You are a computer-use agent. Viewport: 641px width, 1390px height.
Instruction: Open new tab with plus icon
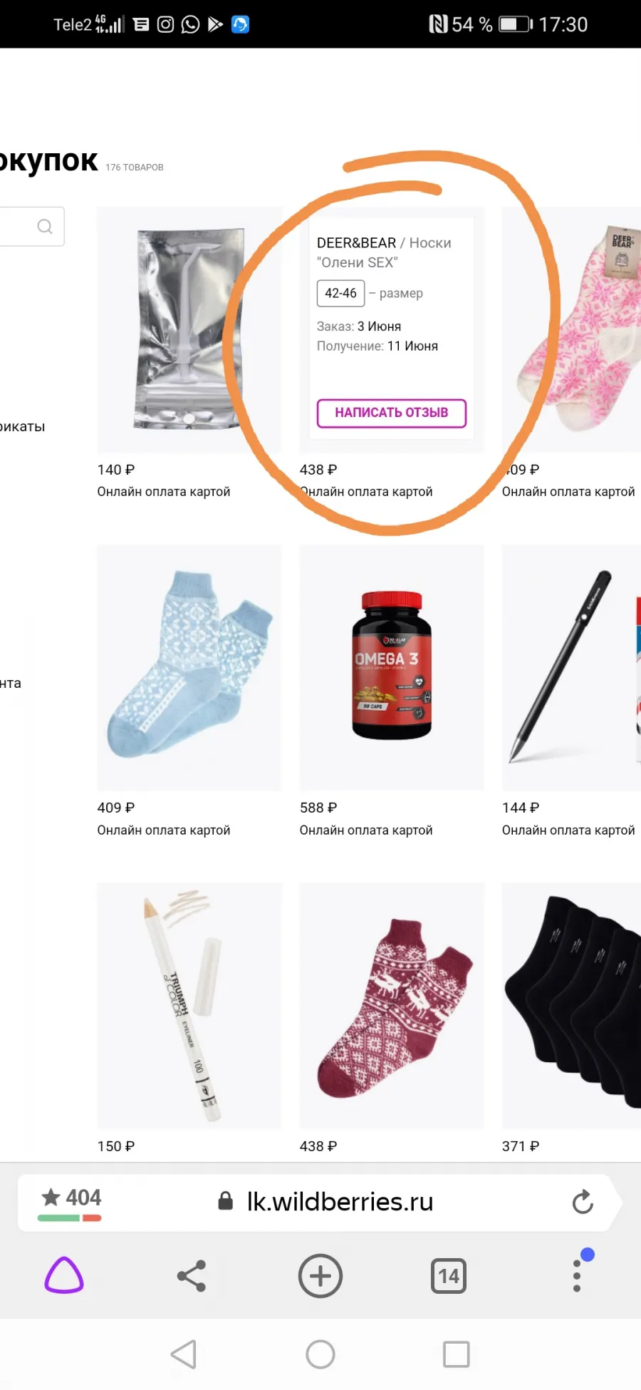[320, 1276]
